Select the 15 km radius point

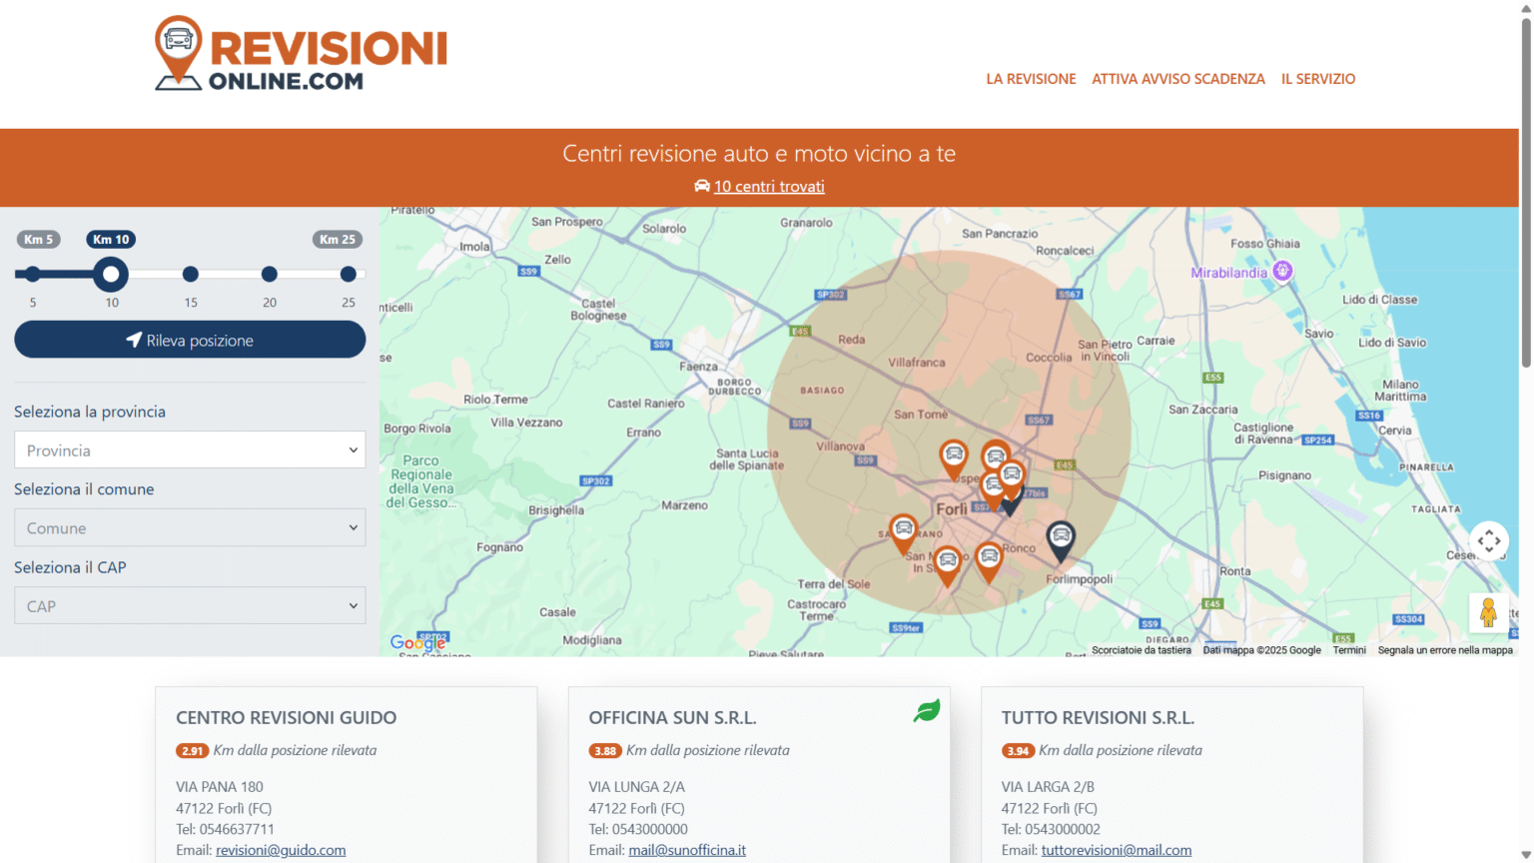tap(191, 274)
